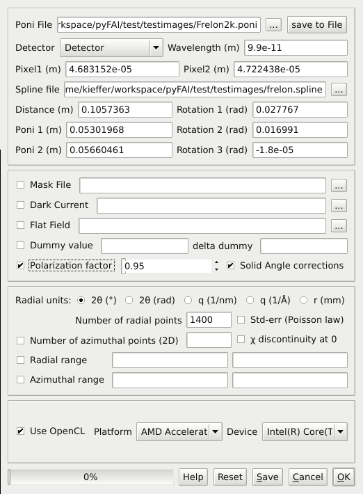The width and height of the screenshot is (363, 494).
Task: Edit the Poni 1 (m) field
Action: click(x=119, y=130)
